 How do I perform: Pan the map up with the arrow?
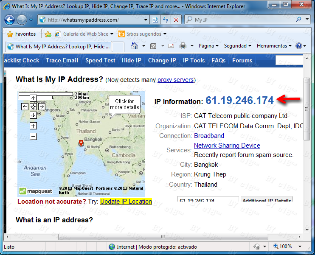pos(33,98)
